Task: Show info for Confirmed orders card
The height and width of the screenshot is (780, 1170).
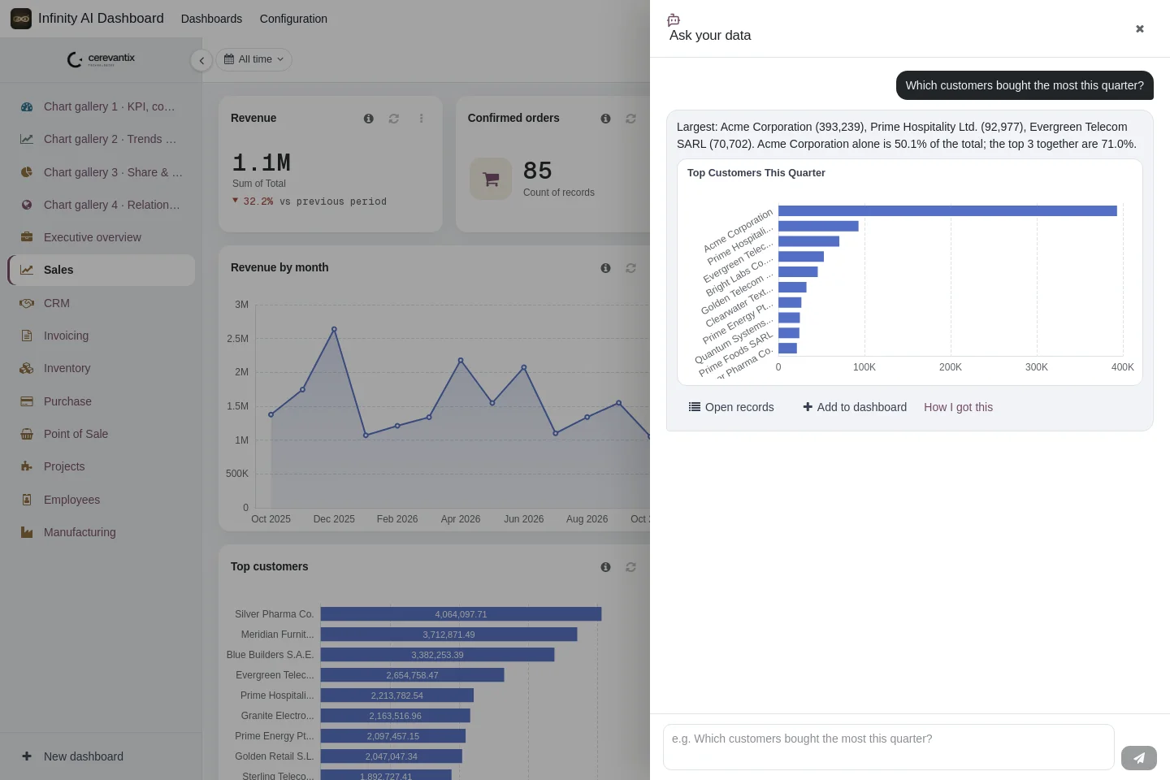Action: point(605,119)
